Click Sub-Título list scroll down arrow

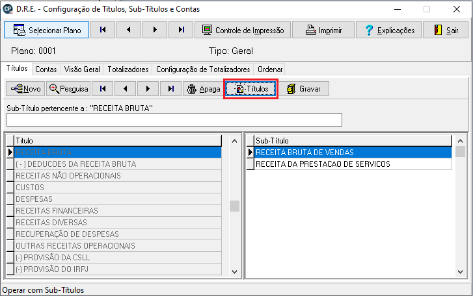(460, 272)
